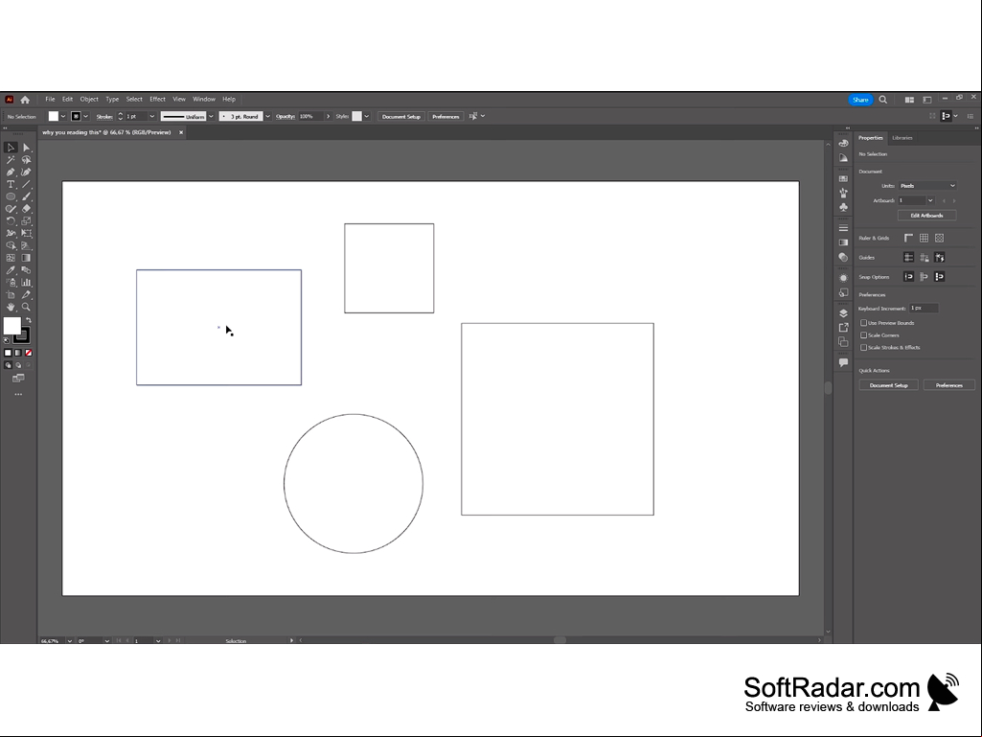Select the Direct Selection tool
The width and height of the screenshot is (982, 737).
click(26, 148)
